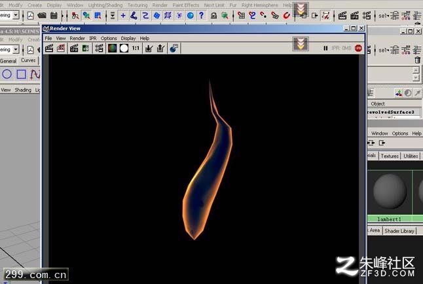Click trash can icon in right panel
423x284 pixels.
pyautogui.click(x=417, y=60)
